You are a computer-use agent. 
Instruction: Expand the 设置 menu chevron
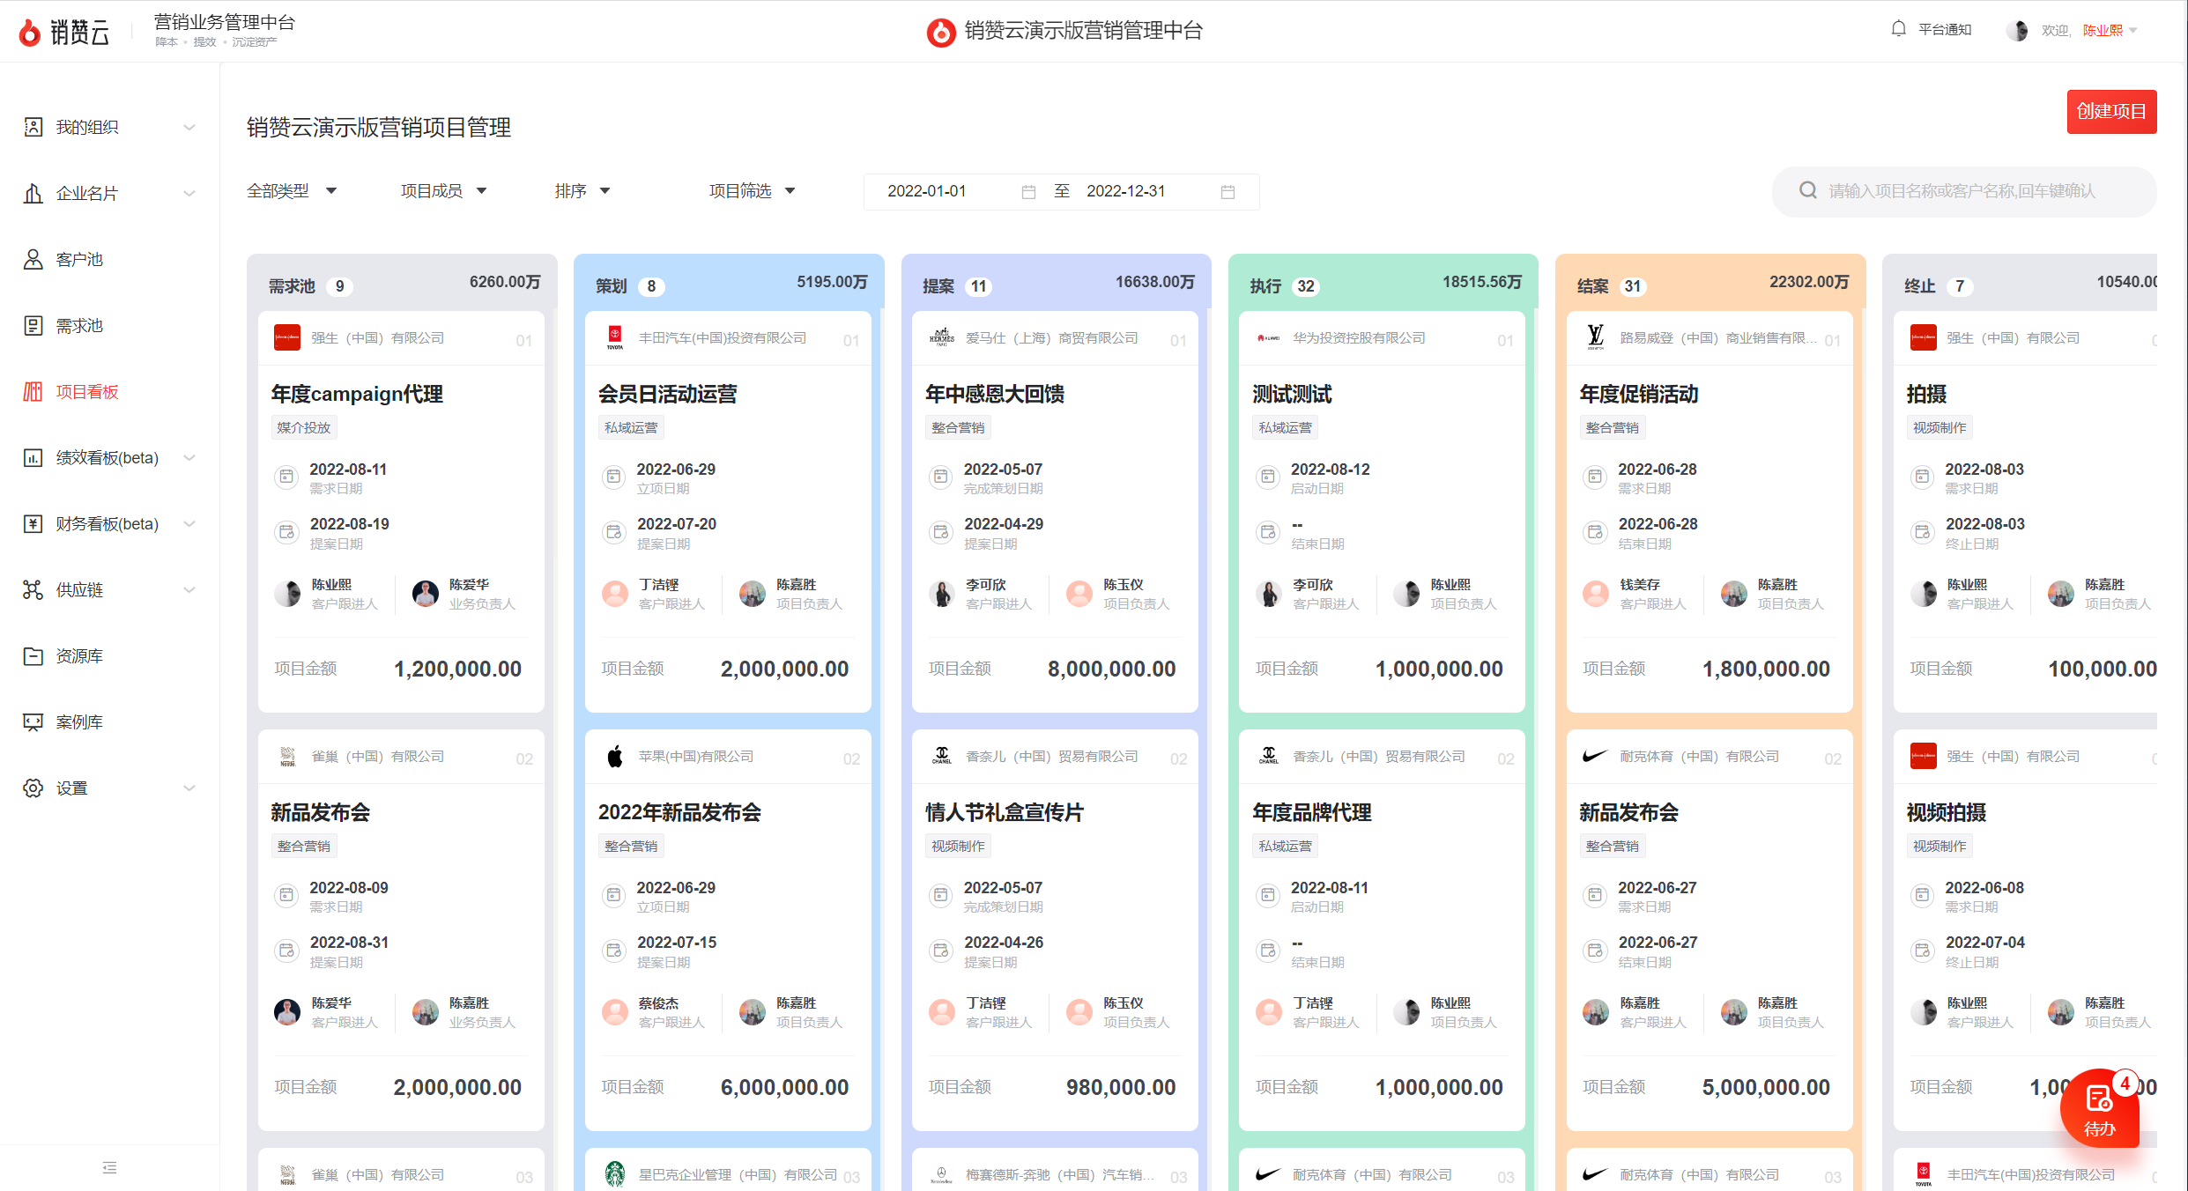189,788
